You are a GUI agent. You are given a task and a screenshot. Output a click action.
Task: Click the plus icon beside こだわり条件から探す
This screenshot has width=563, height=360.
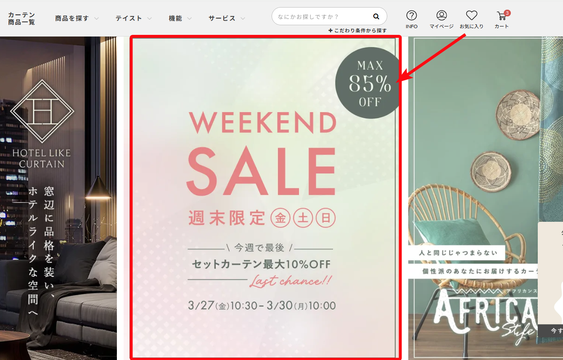click(330, 31)
